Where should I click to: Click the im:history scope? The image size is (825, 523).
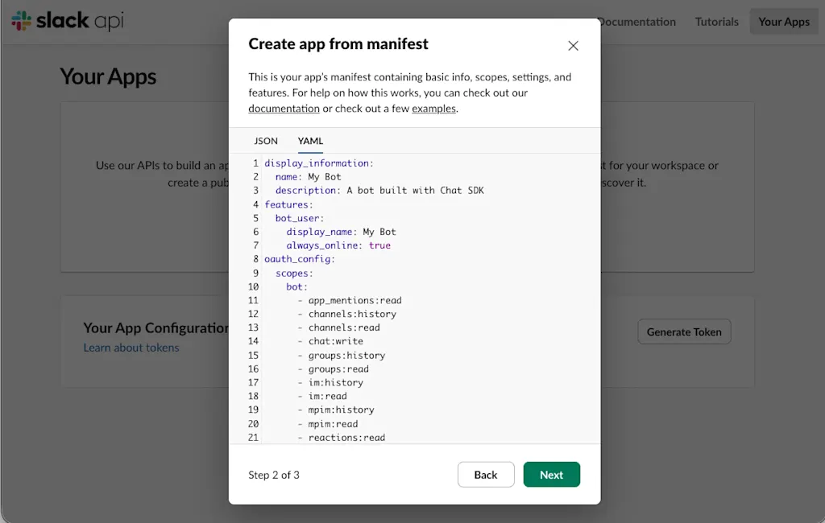pos(336,383)
